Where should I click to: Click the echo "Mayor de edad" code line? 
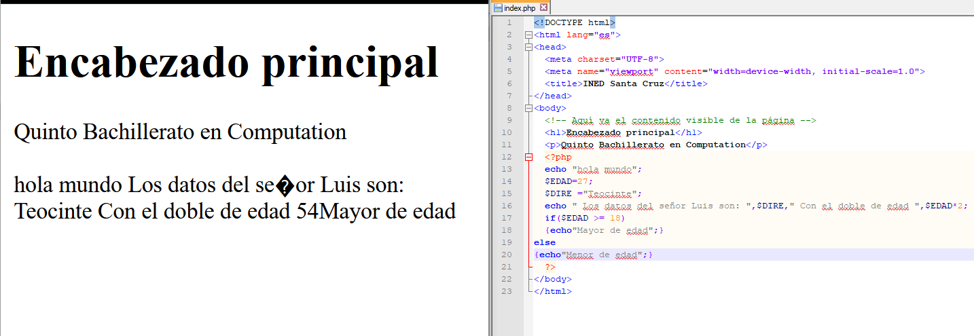click(x=605, y=230)
